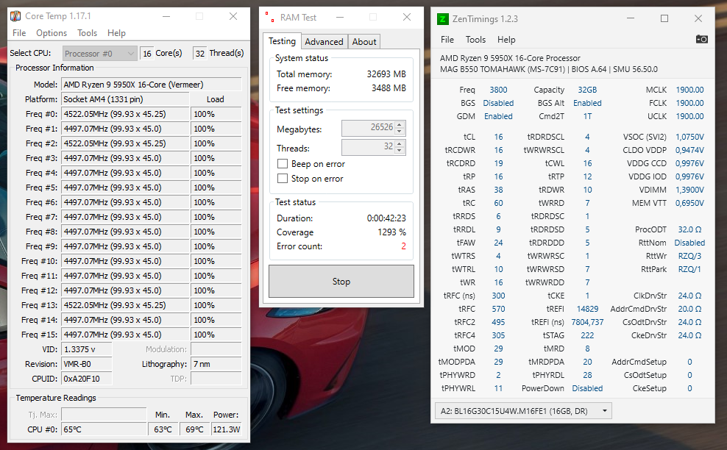Switch to RAM Test About tab
This screenshot has height=450, width=727.
[x=364, y=42]
